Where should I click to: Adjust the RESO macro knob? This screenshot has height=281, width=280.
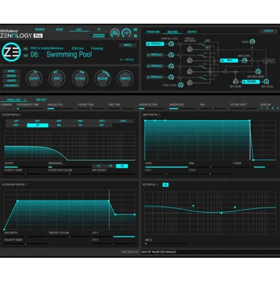coord(57,78)
